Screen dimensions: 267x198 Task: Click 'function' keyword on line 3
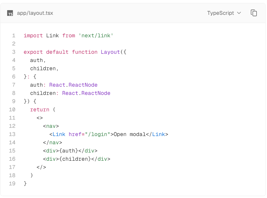click(85, 52)
